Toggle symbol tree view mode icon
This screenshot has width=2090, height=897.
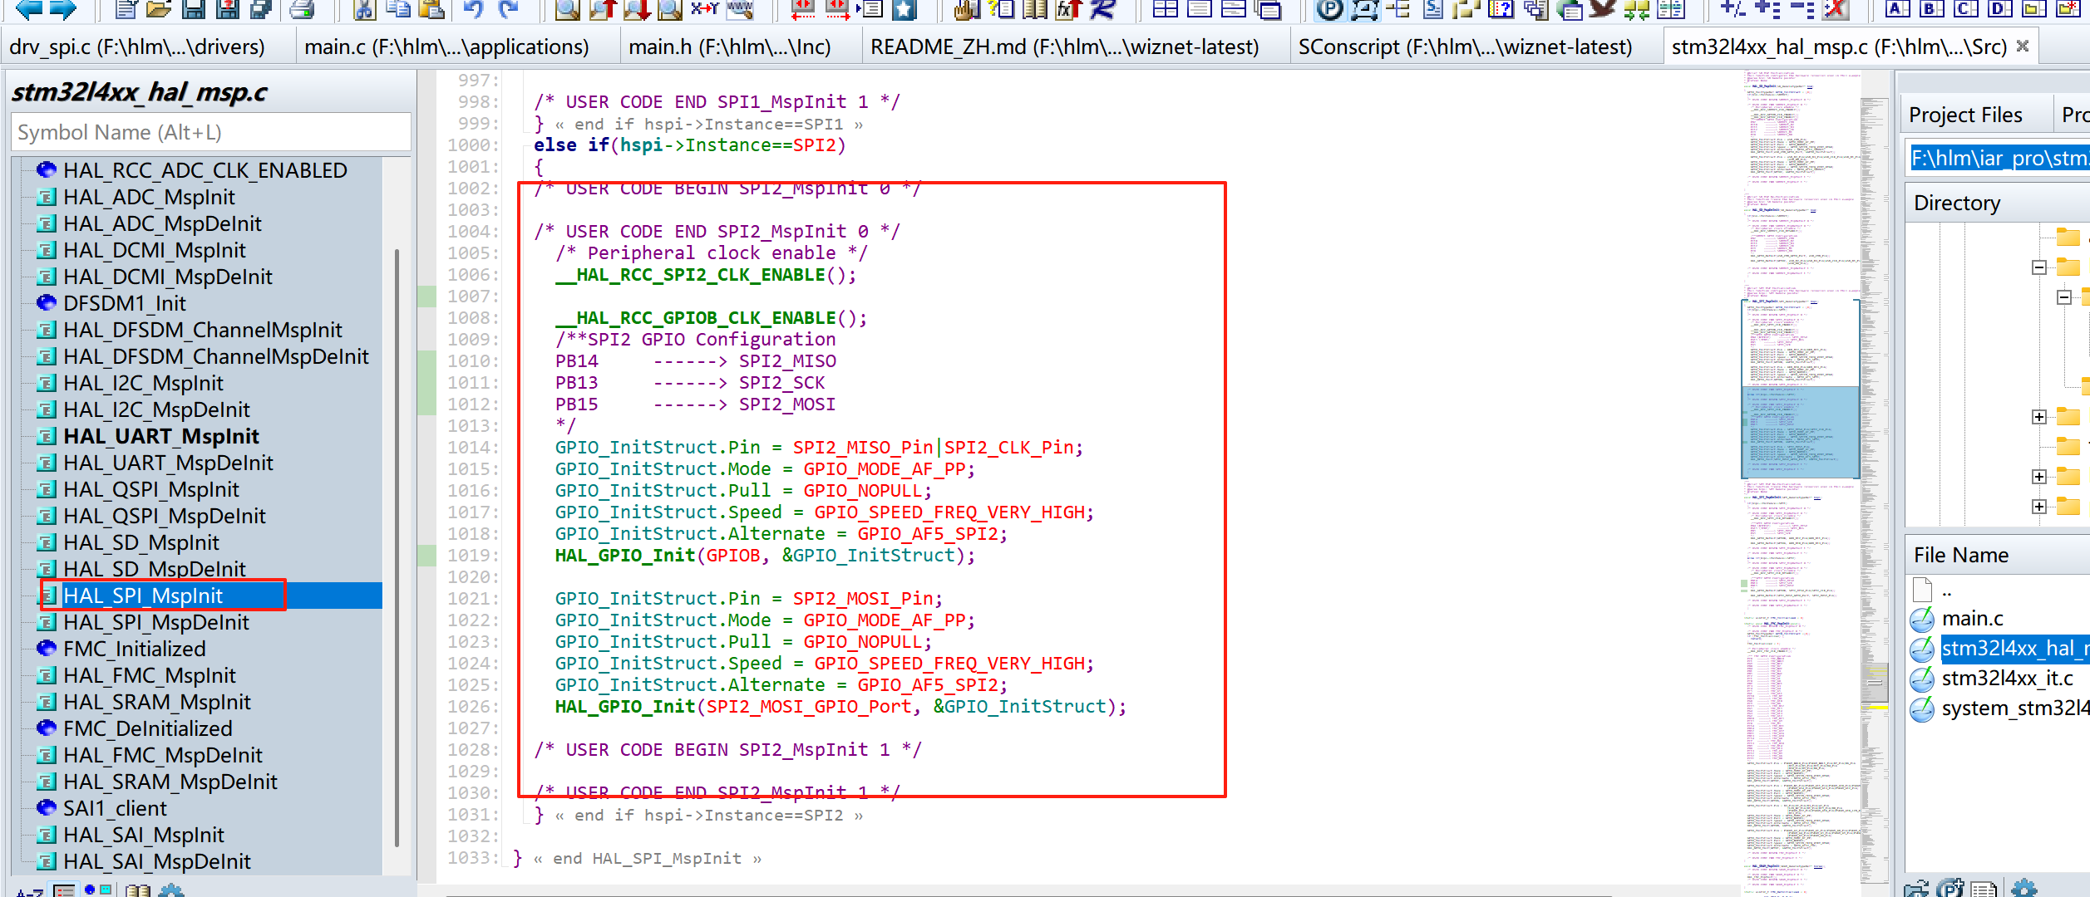[x=64, y=890]
